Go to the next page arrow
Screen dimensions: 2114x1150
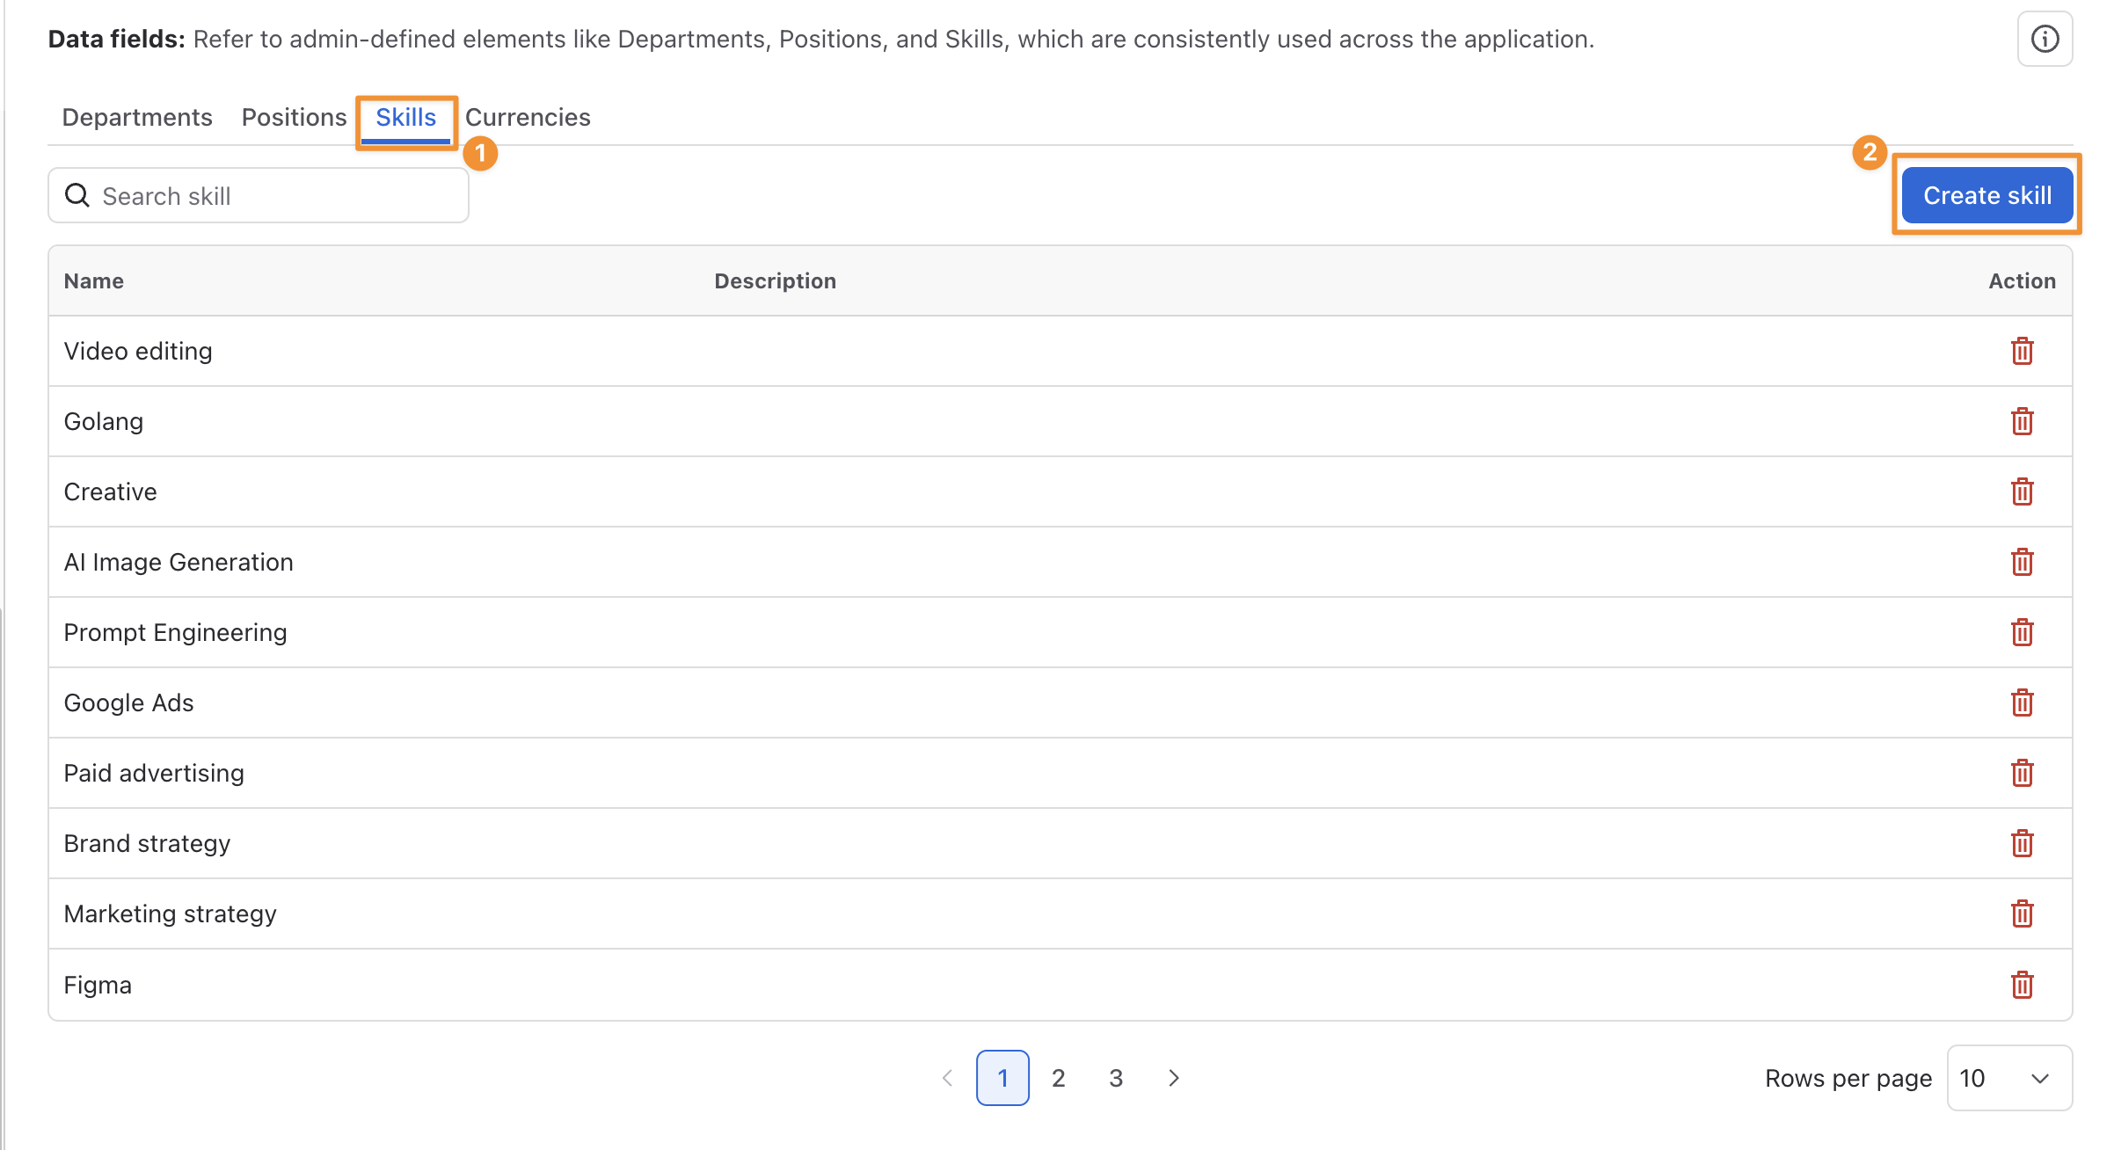click(1173, 1078)
